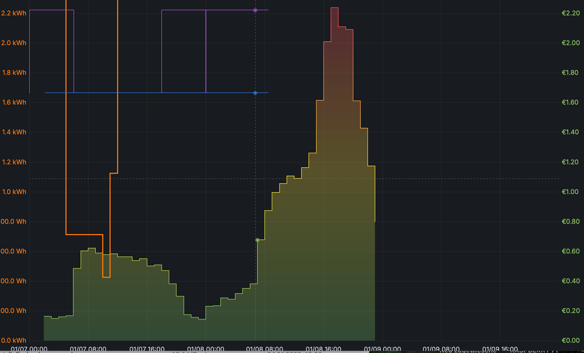Click the 2.2 kWh left axis label

click(x=14, y=13)
